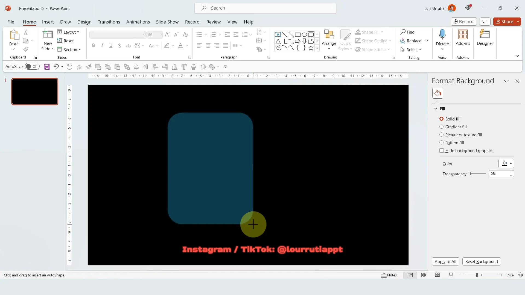Toggle the AutoSave switch

click(x=32, y=66)
